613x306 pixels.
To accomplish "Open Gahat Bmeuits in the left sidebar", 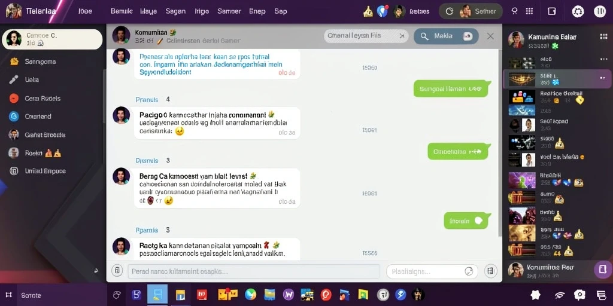I will point(45,134).
